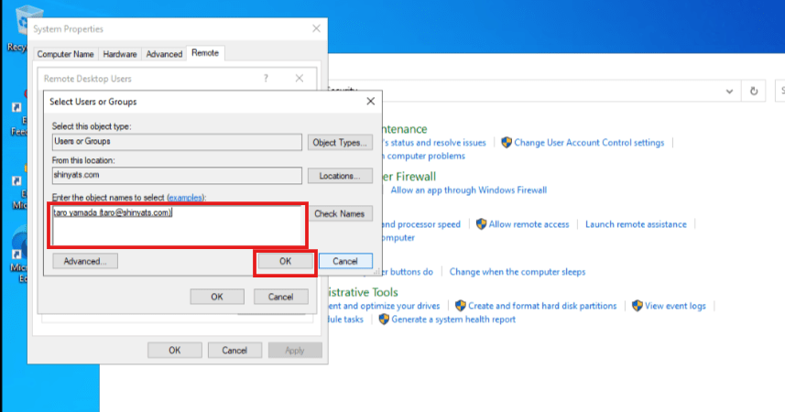Screen dimensions: 785x412
Task: Open Change User Account Control settings
Action: pos(589,143)
